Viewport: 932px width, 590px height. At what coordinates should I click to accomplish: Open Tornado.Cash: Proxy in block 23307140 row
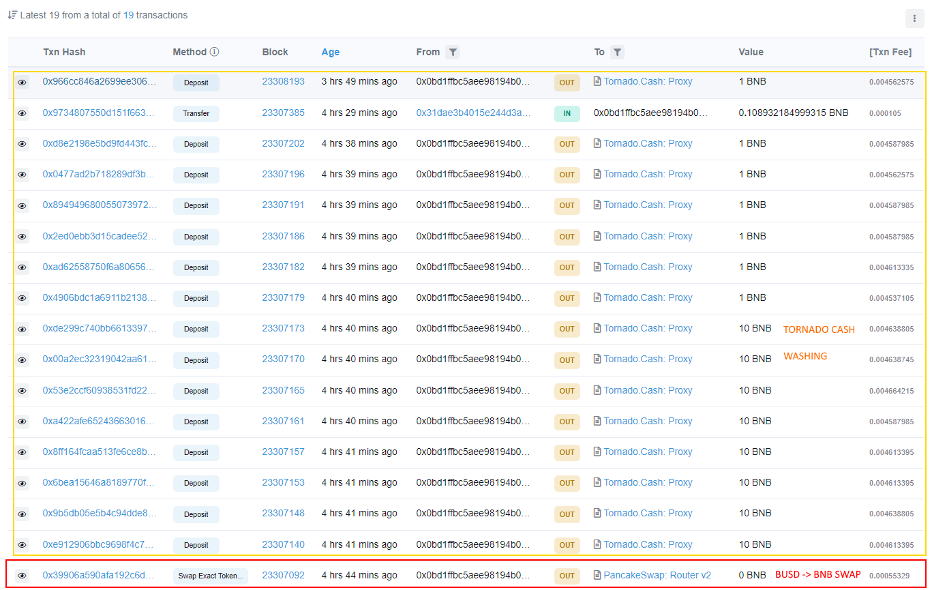pos(648,544)
